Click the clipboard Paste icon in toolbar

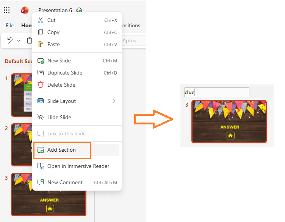[x=29, y=40]
